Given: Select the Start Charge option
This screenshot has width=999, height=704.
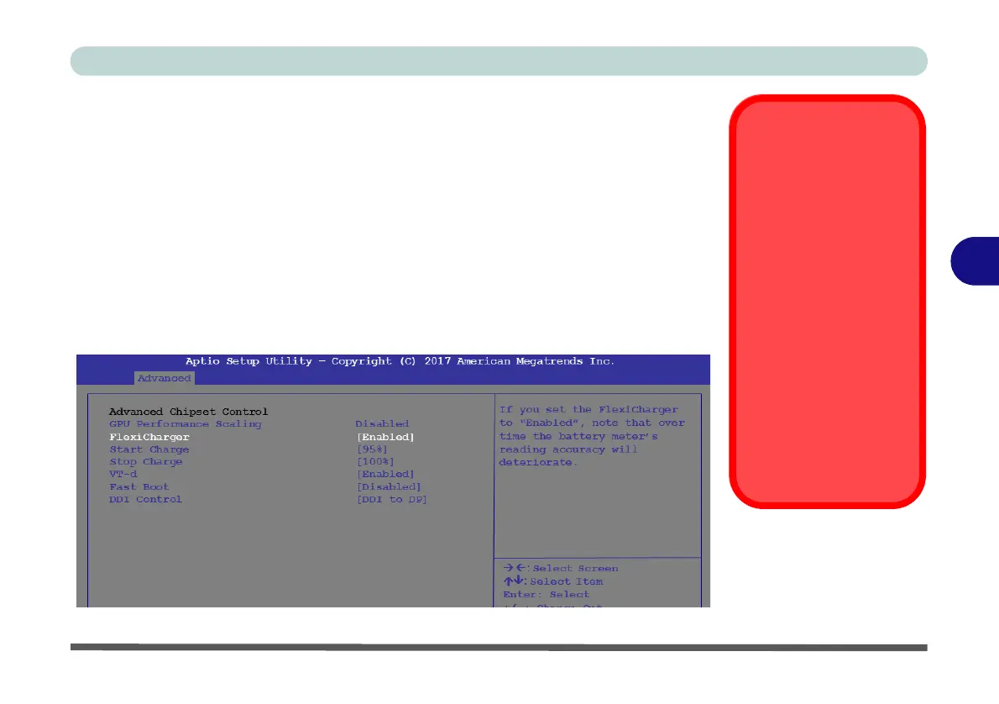Looking at the screenshot, I should pyautogui.click(x=149, y=449).
